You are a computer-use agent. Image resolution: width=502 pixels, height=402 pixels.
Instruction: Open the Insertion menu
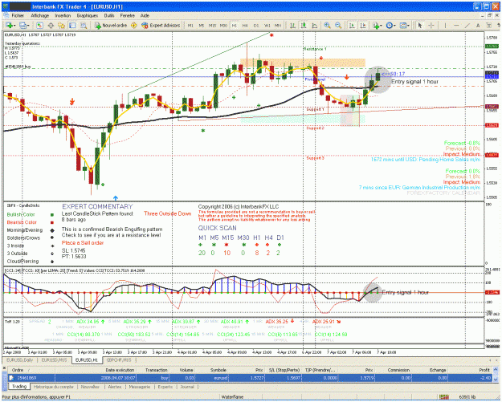click(63, 15)
